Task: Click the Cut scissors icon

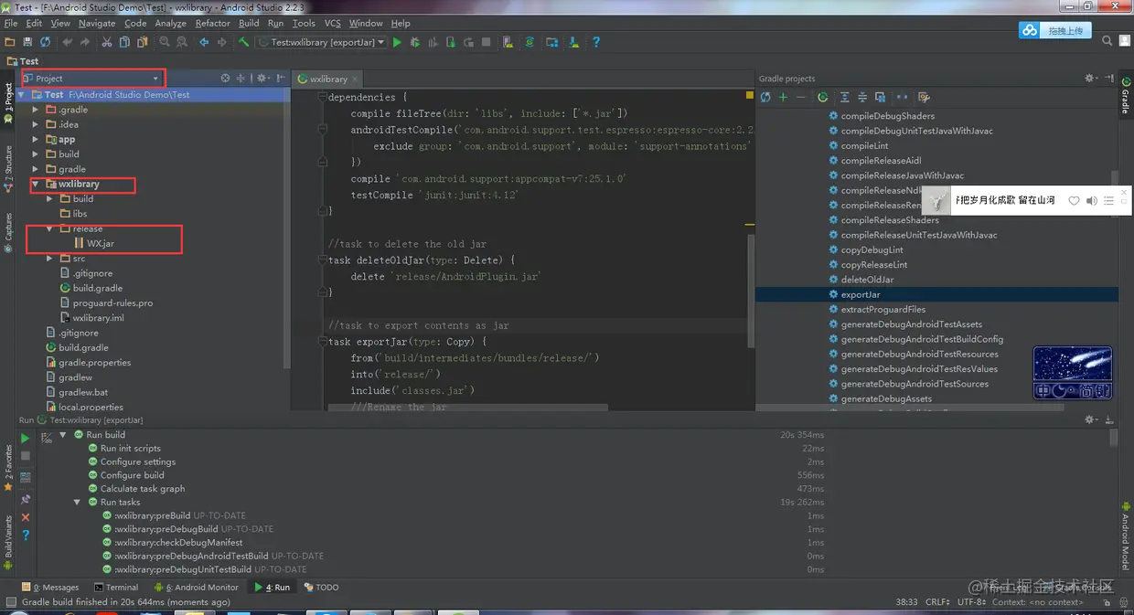Action: [x=107, y=42]
